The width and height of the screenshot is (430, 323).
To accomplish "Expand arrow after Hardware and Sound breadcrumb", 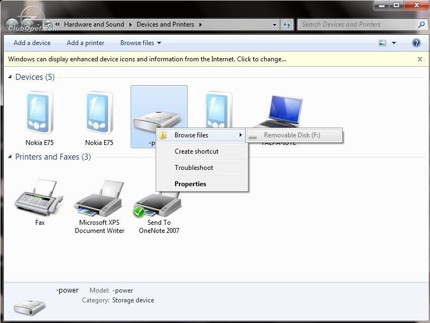I will coord(130,24).
